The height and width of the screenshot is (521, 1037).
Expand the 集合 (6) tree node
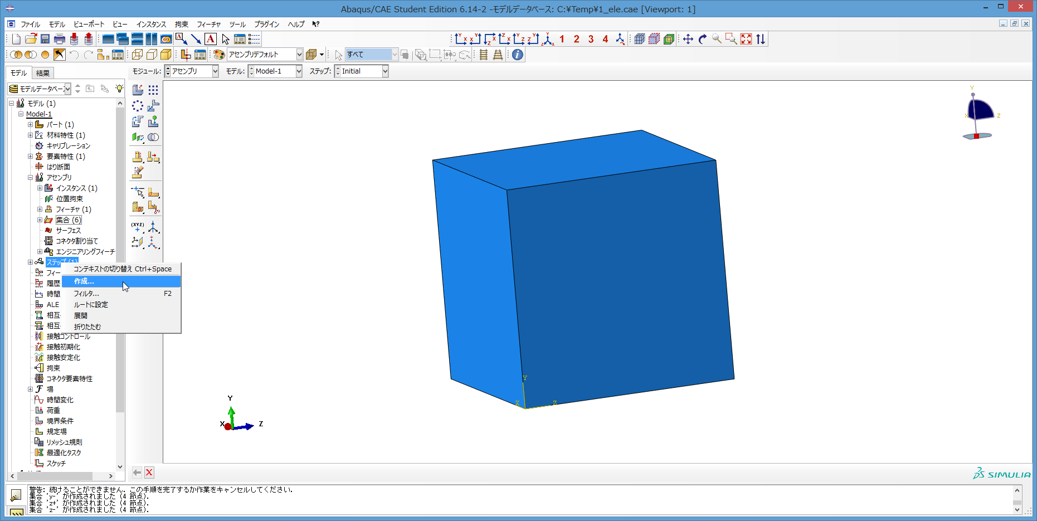pos(40,220)
